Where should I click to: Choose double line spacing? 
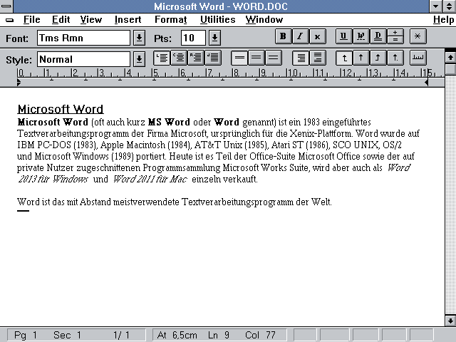[x=274, y=58]
